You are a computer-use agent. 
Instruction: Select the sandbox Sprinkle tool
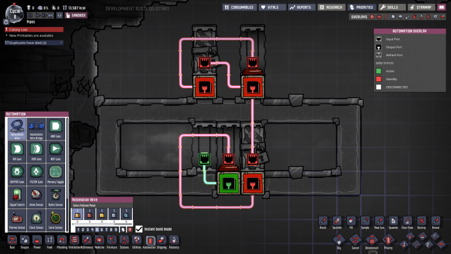337,222
